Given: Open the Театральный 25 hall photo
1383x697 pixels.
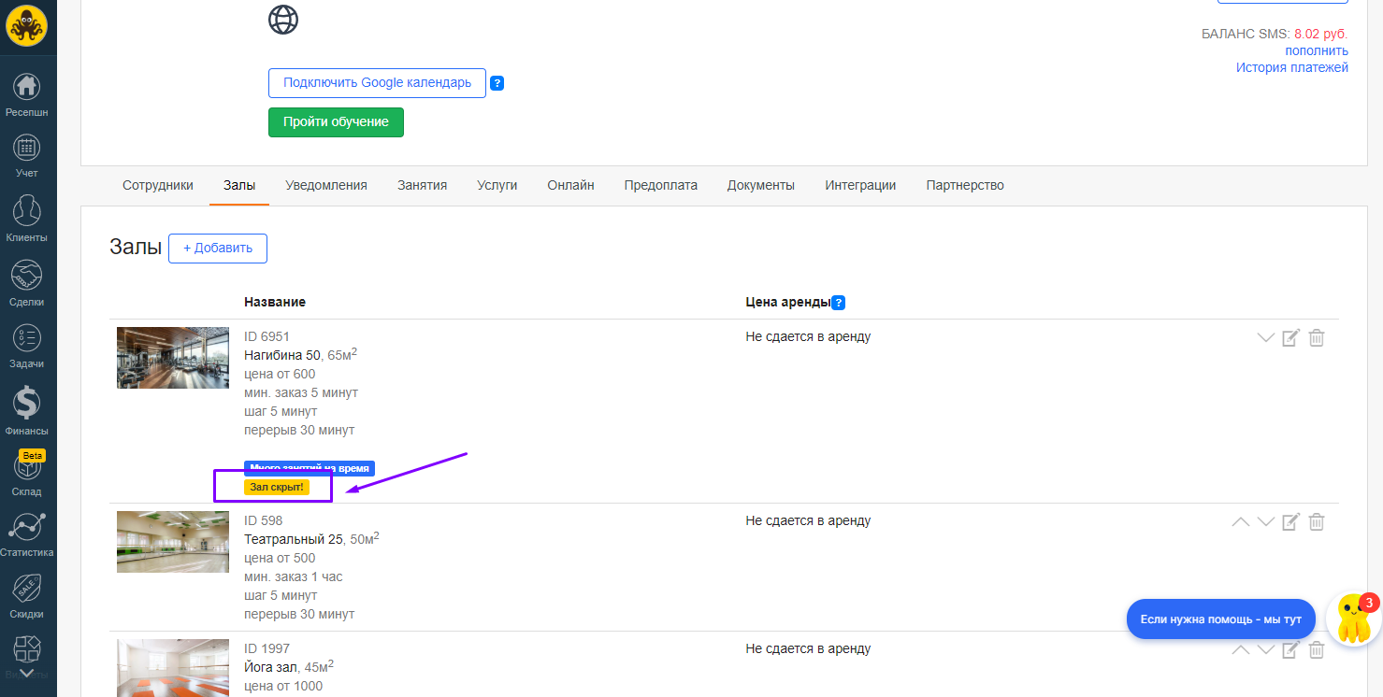Looking at the screenshot, I should (173, 542).
